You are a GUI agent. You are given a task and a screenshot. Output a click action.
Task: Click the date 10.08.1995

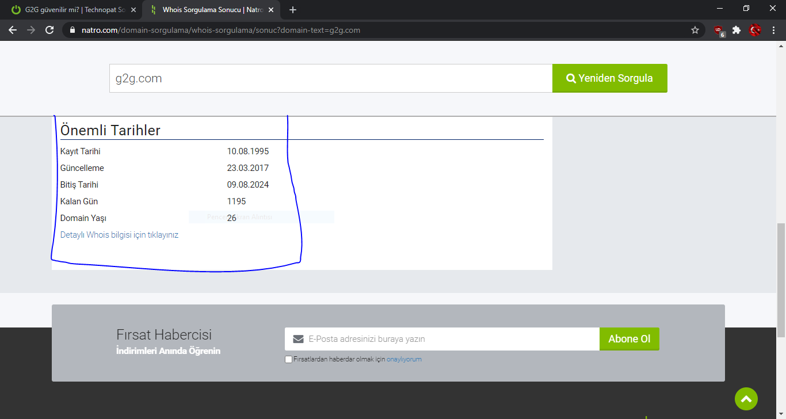click(x=248, y=151)
